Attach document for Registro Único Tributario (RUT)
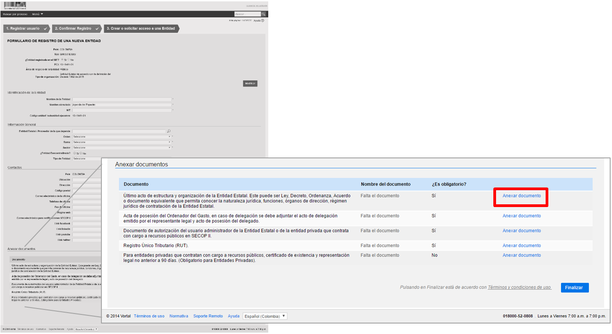This screenshot has height=334, width=612. pyautogui.click(x=522, y=245)
